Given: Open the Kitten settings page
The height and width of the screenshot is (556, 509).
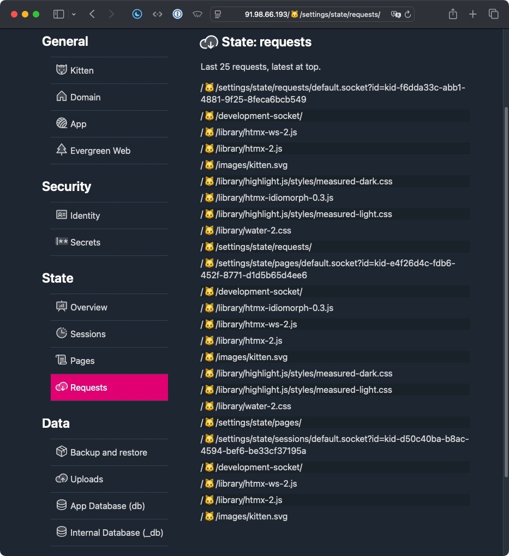Looking at the screenshot, I should click(x=81, y=70).
